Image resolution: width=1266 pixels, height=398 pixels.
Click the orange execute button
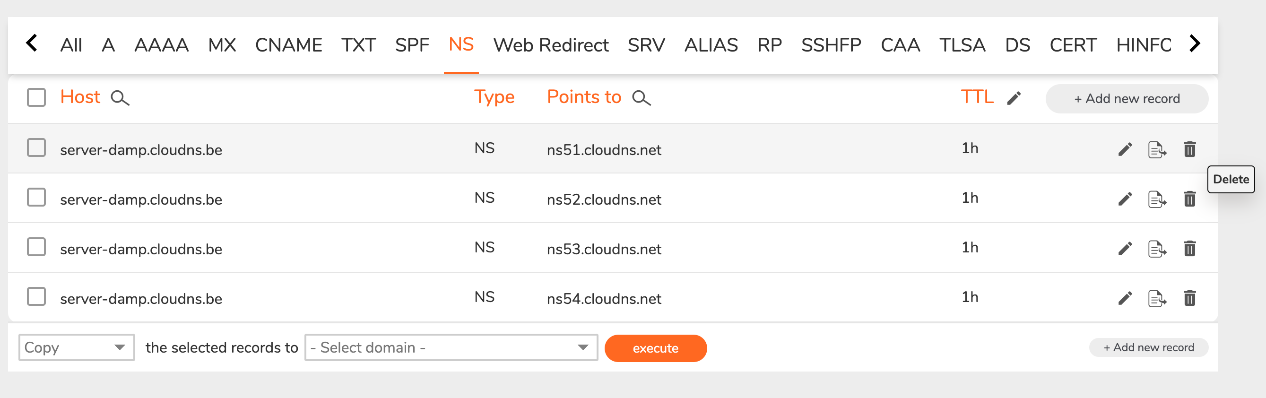(656, 348)
